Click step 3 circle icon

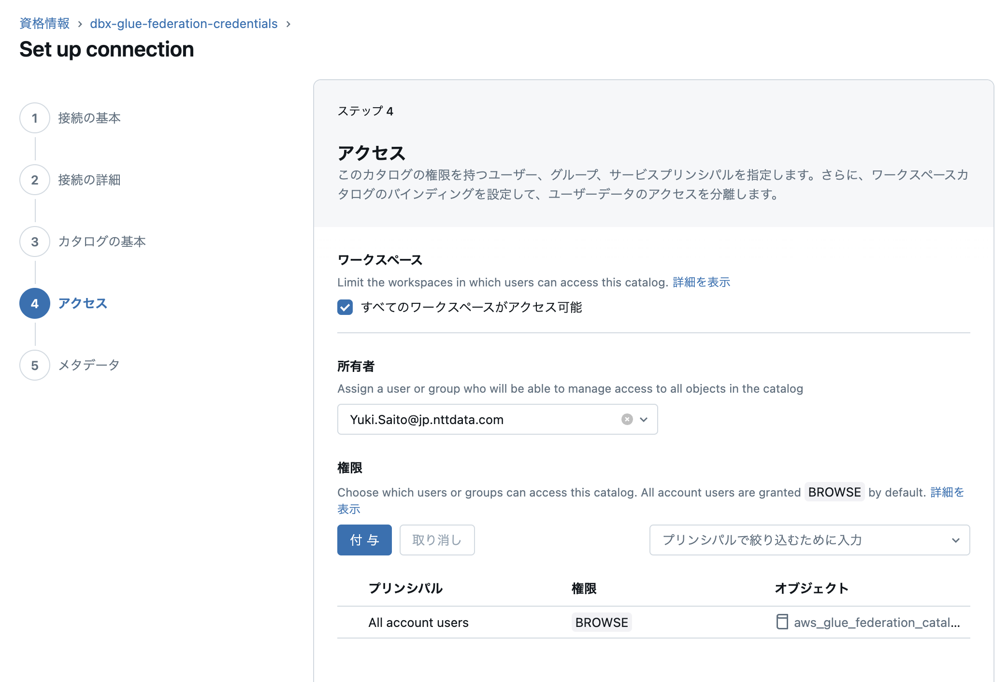(35, 242)
